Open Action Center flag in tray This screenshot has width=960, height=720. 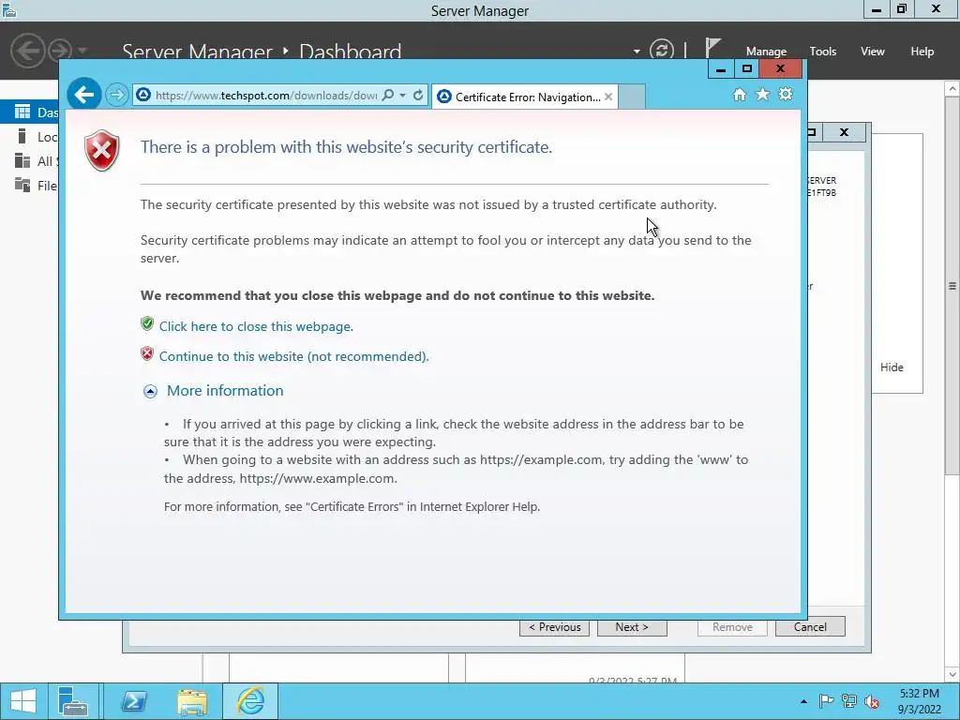pos(826,701)
